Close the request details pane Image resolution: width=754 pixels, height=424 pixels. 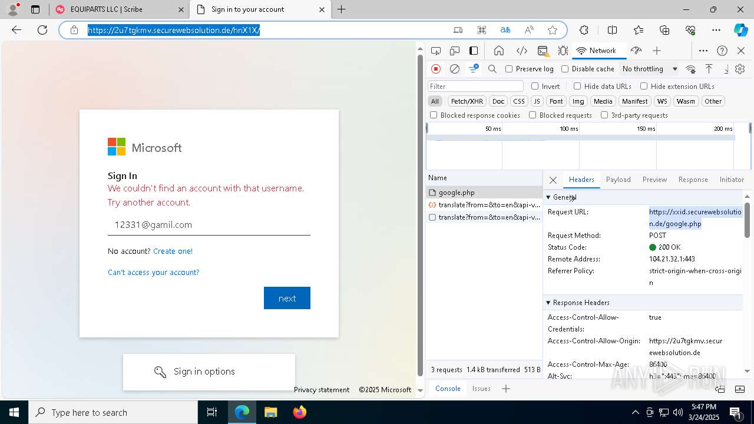pos(553,180)
